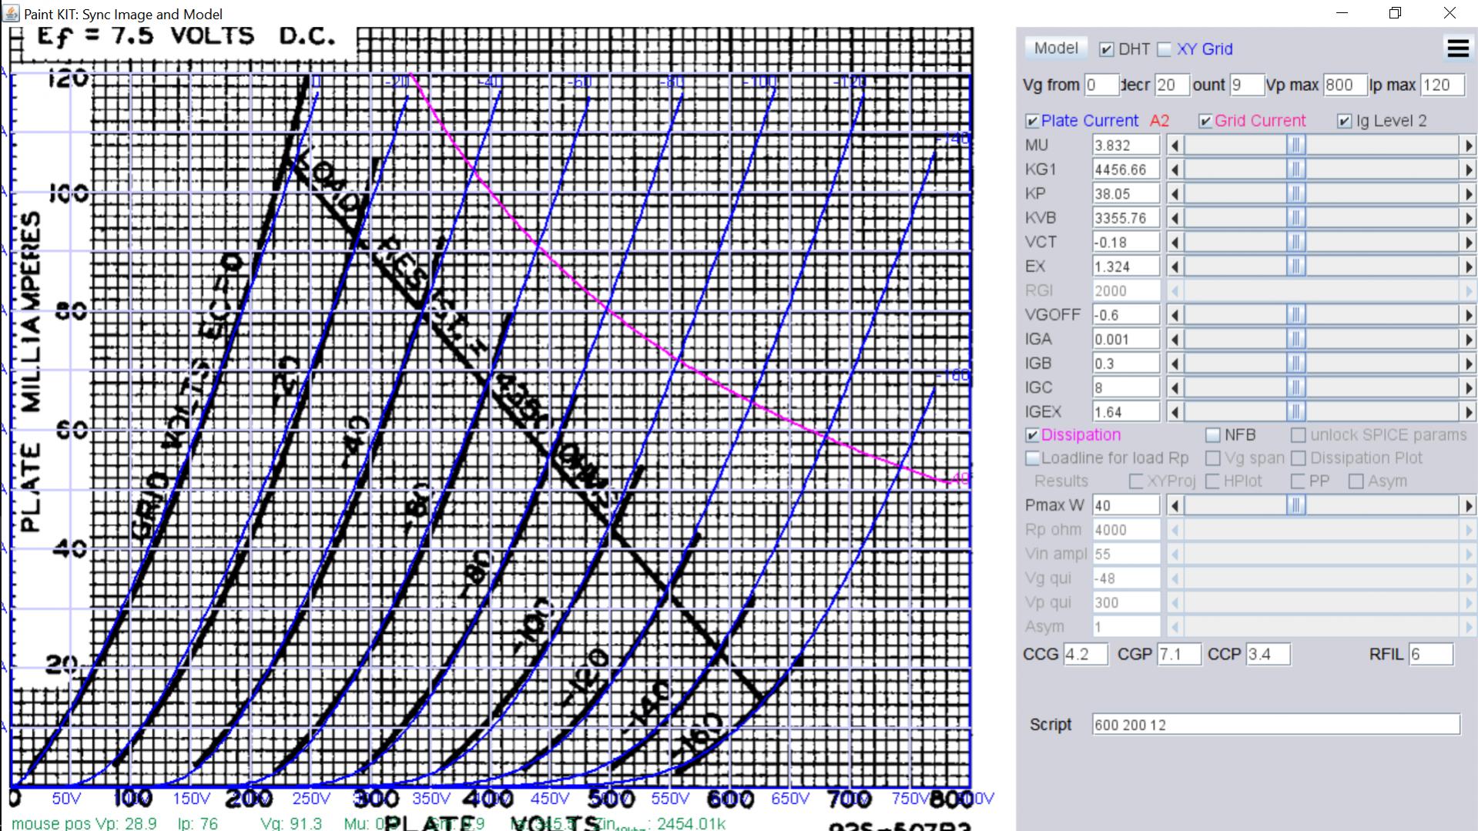
Task: Click the VGOFF value field -0.6
Action: coord(1126,315)
